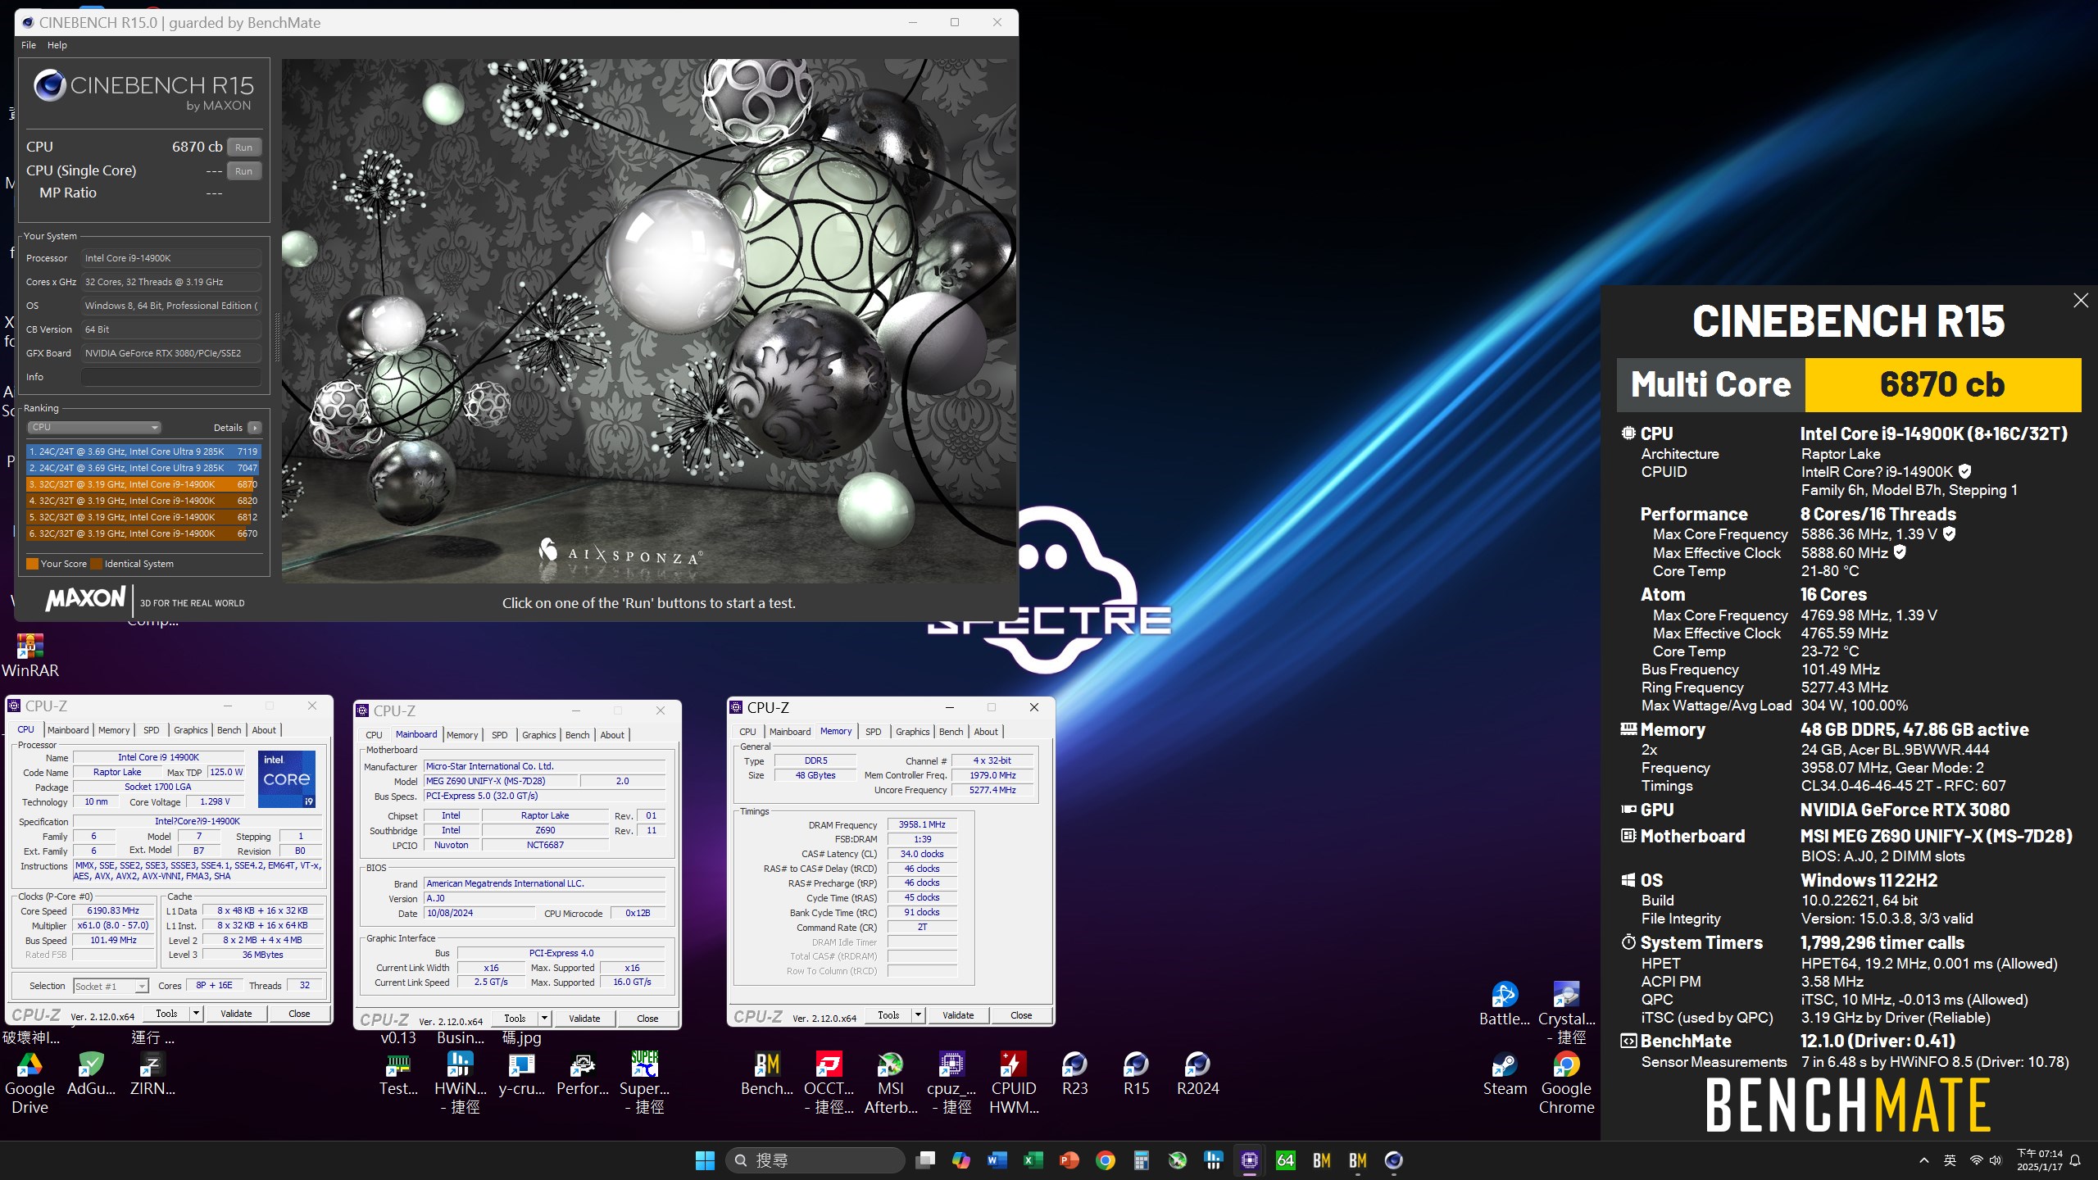Click the Windows taskbar search box
Image resolution: width=2098 pixels, height=1180 pixels.
815,1160
